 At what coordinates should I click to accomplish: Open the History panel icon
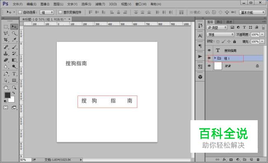pyautogui.click(x=200, y=26)
